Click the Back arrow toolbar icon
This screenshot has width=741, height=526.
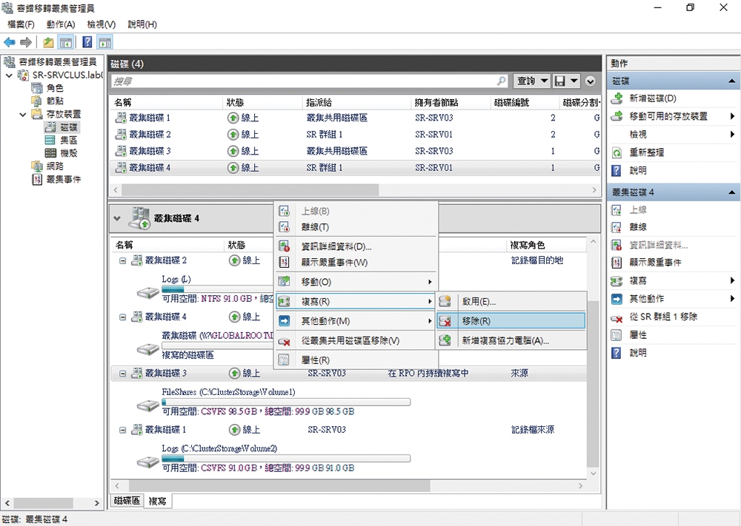click(x=10, y=42)
